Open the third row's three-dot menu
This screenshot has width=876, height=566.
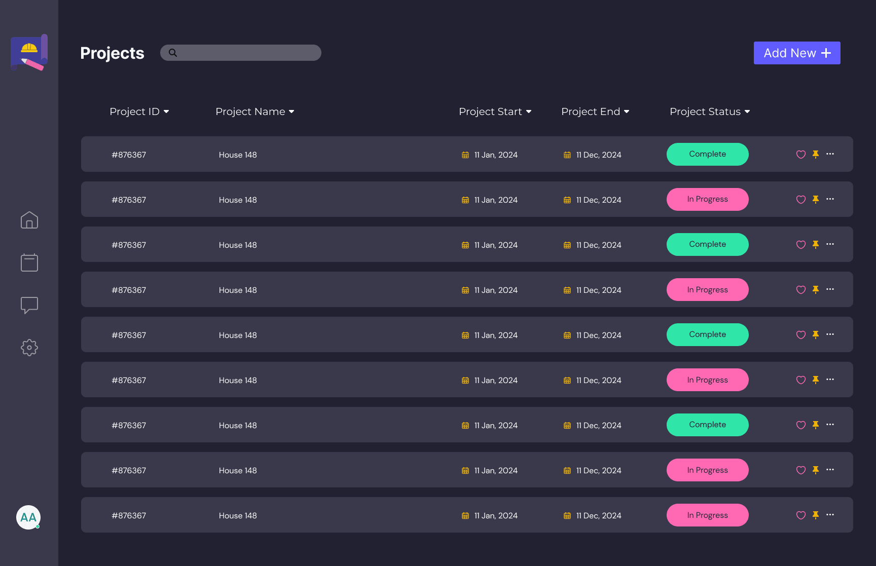[x=830, y=244]
